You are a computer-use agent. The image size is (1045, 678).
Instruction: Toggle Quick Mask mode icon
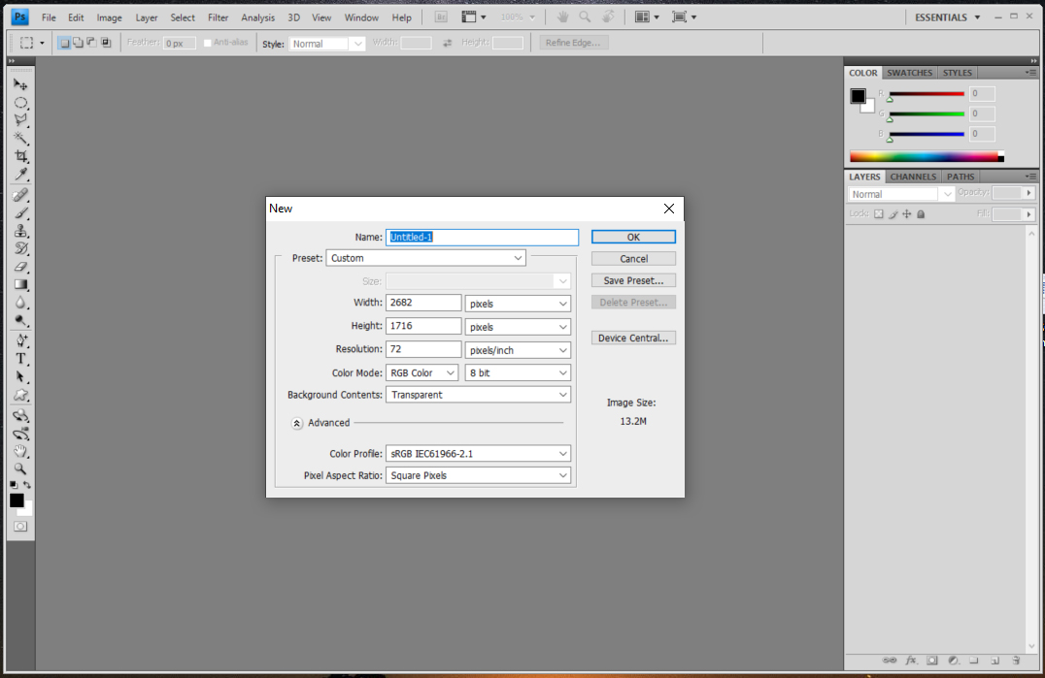[20, 526]
